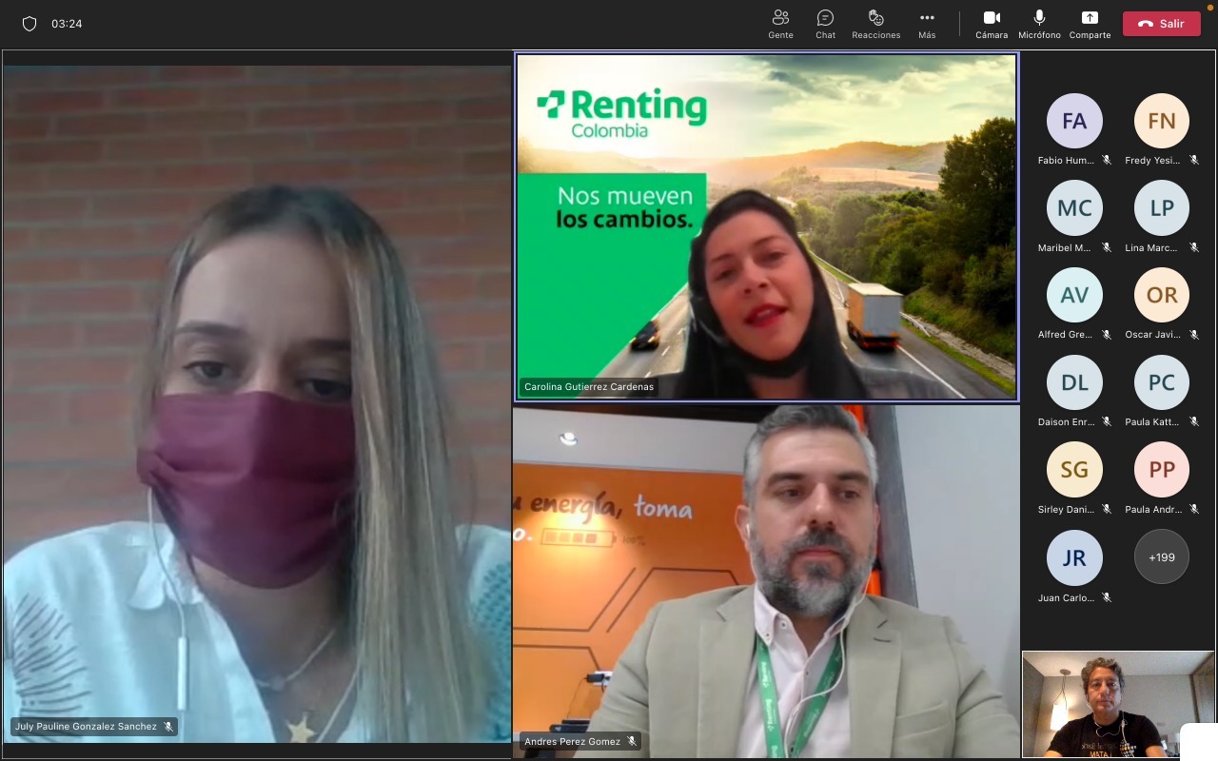Expand the Más options menu
The image size is (1218, 761).
click(x=927, y=24)
